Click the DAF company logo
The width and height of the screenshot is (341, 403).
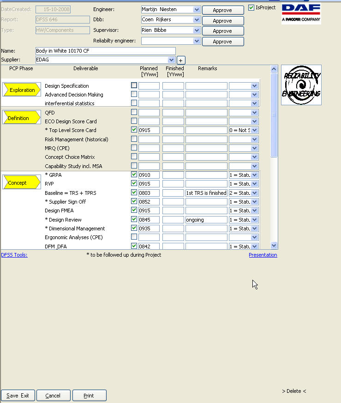point(301,14)
